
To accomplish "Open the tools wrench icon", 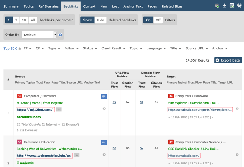I will point(239,6).
